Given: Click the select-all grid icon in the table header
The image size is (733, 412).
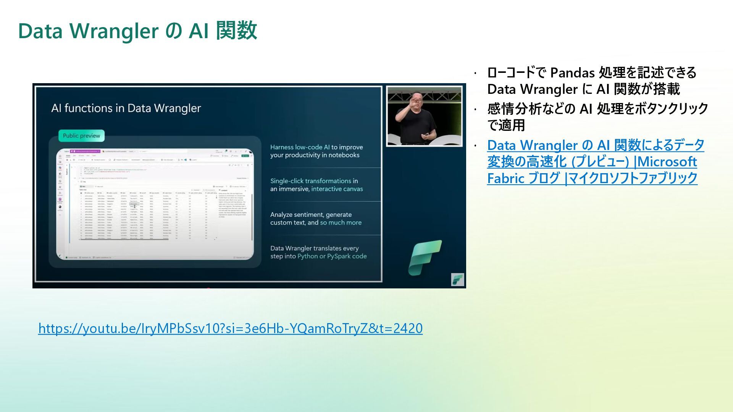Looking at the screenshot, I should [81, 193].
